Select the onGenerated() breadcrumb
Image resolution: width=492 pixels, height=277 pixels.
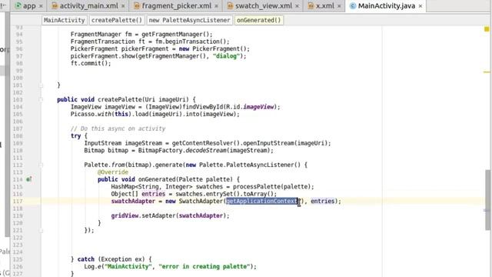(x=259, y=20)
